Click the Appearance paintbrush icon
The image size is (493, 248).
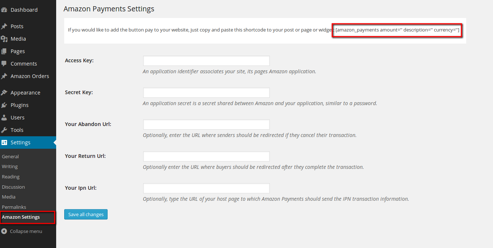tap(4, 93)
